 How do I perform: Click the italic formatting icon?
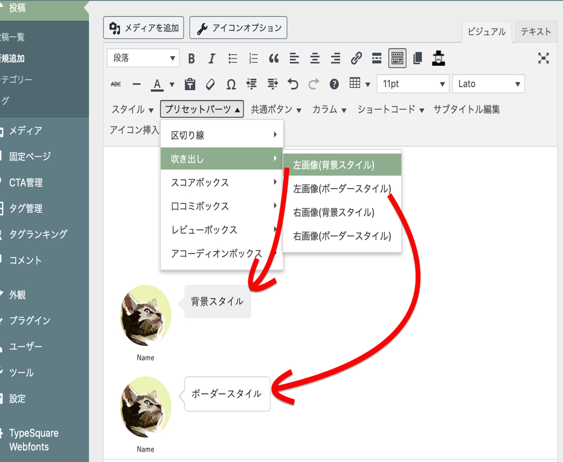tap(212, 58)
